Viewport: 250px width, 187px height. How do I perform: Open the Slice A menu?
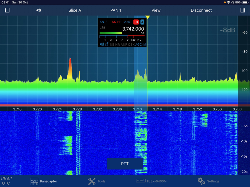[75, 10]
